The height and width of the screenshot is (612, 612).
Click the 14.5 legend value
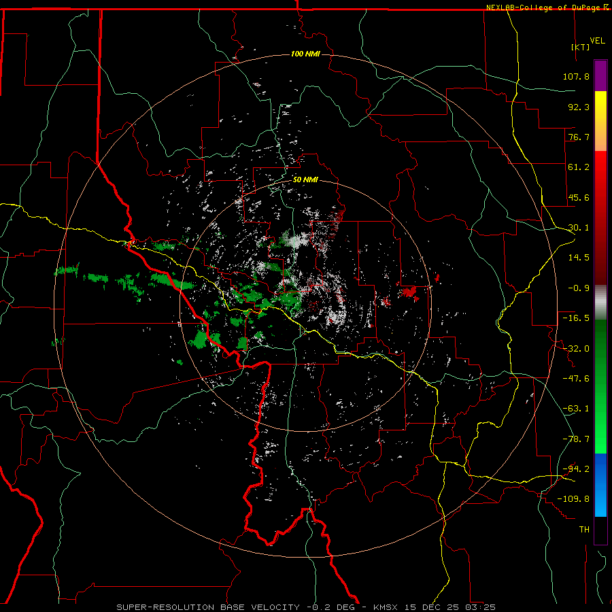coord(579,258)
